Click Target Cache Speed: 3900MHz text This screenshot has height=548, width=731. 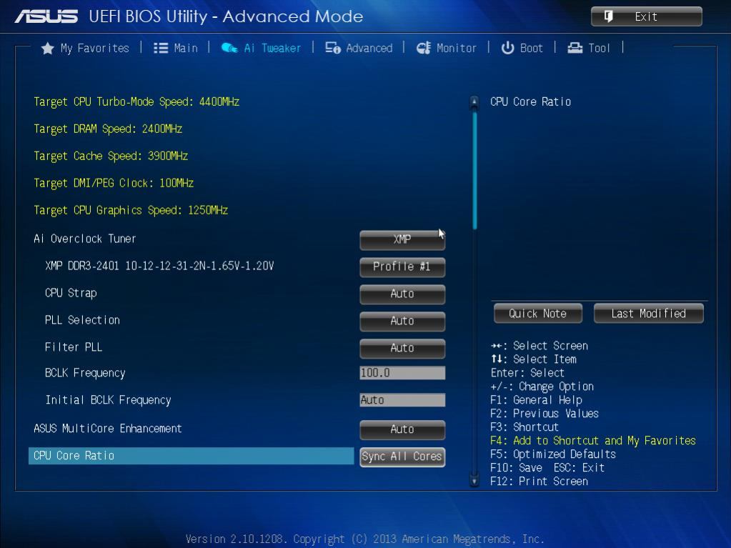click(111, 156)
